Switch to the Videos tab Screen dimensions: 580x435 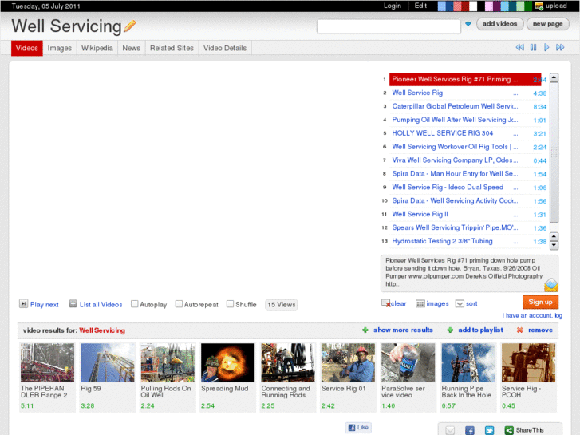27,48
